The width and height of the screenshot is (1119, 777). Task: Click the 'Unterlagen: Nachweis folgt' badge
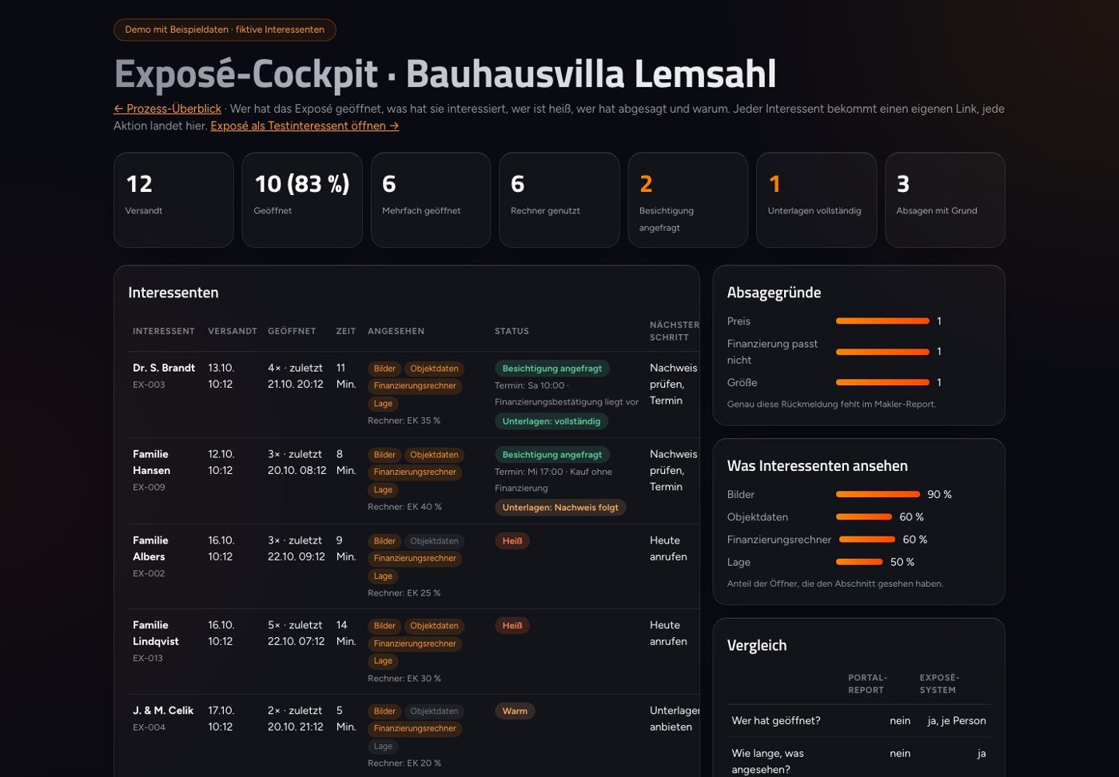[x=560, y=508]
